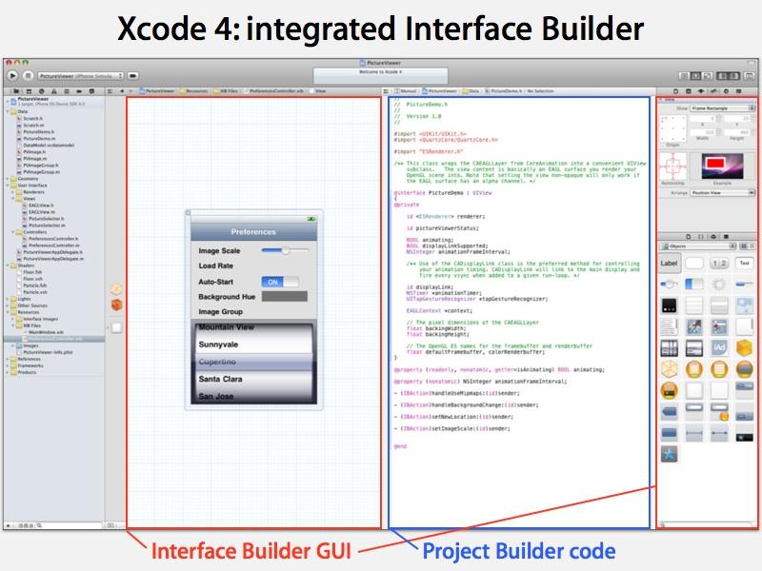Click the white View object in dock
Viewport: 762px width, 571px height.
point(116,327)
